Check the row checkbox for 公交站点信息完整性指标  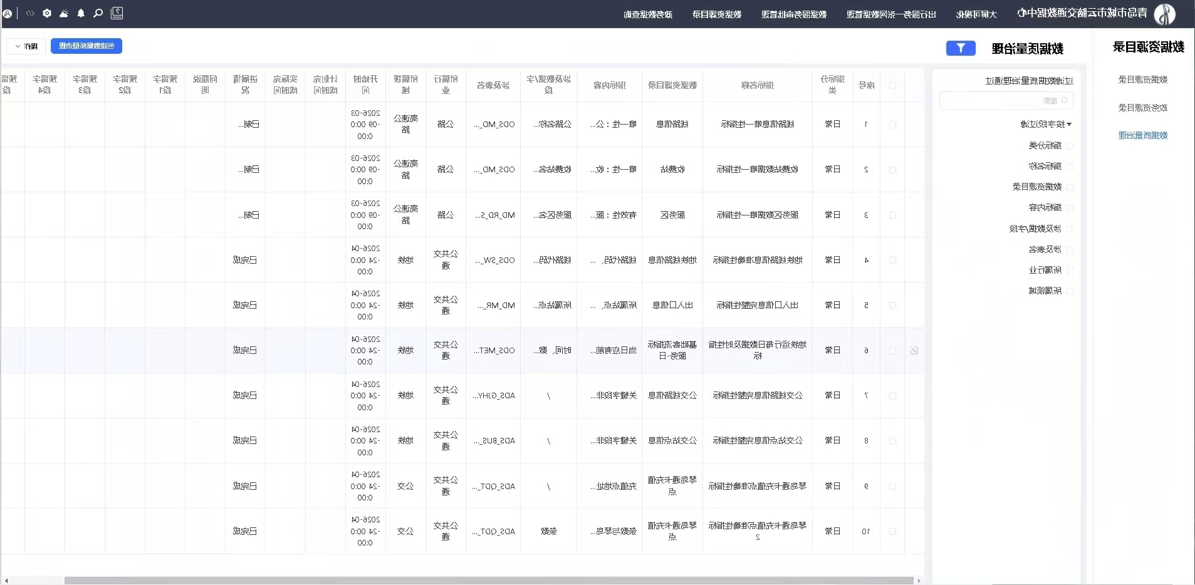click(892, 441)
